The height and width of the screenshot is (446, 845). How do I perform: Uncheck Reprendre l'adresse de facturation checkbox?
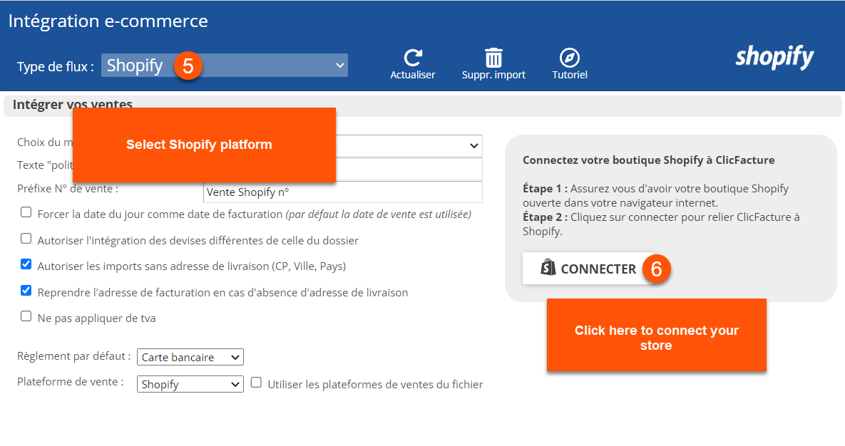coord(26,291)
